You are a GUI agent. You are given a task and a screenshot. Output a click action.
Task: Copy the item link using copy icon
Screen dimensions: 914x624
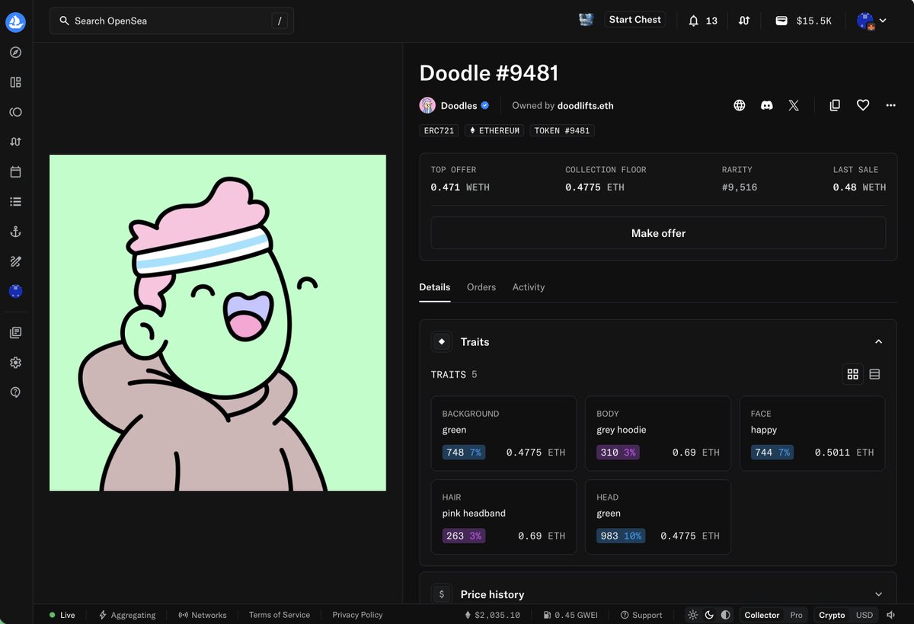coord(835,105)
